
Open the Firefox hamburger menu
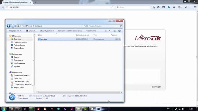coord(195,7)
